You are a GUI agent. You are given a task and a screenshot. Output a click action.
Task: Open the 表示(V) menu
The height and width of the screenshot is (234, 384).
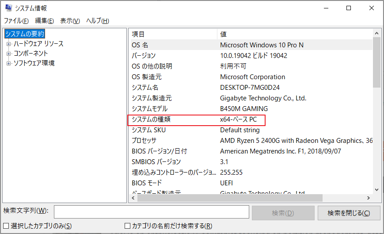tap(70, 21)
